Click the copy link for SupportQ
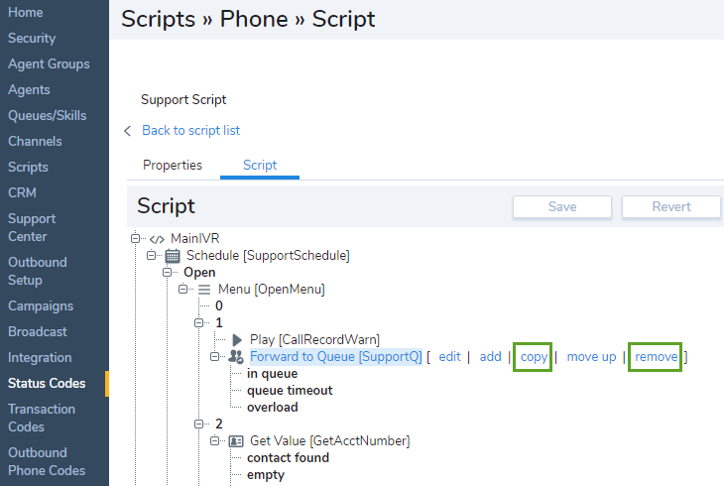 (x=534, y=357)
